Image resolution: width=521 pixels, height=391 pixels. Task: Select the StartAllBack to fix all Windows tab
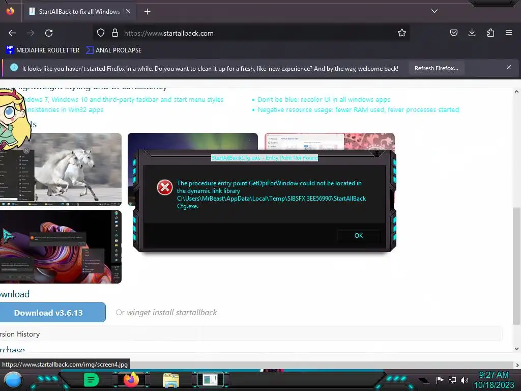[79, 12]
